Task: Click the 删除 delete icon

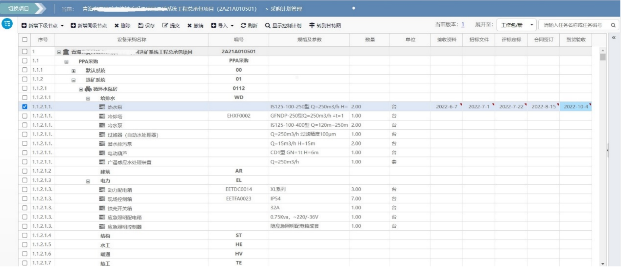Action: (117, 25)
